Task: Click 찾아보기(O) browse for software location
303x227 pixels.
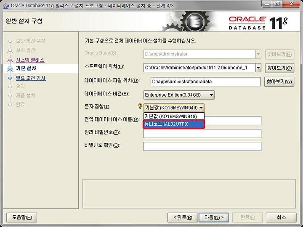Action: 279,68
